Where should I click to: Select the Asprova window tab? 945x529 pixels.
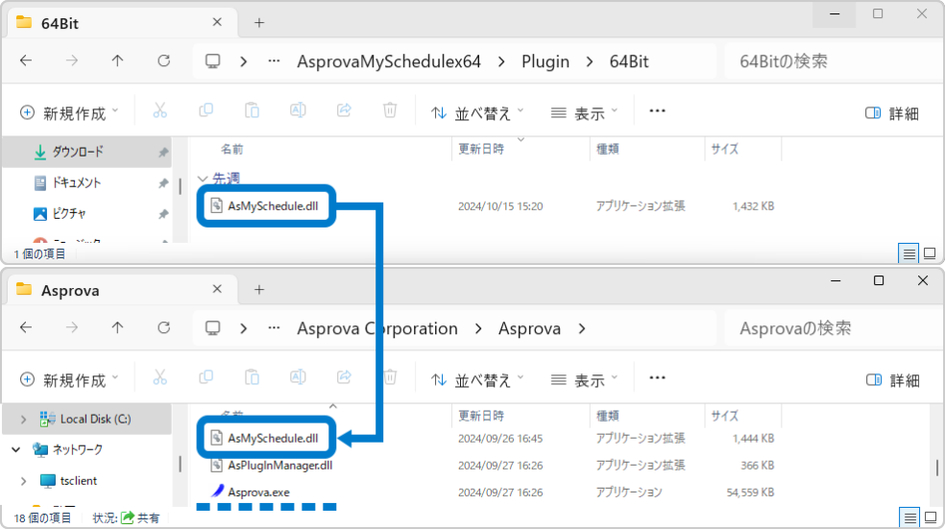[x=121, y=290]
